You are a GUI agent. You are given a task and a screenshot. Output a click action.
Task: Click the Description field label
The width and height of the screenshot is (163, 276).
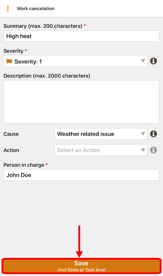click(x=47, y=76)
